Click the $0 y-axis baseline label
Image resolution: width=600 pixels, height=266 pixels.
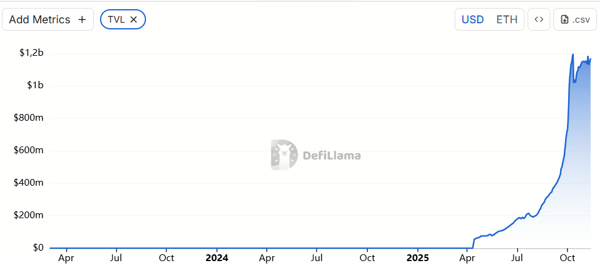point(38,248)
